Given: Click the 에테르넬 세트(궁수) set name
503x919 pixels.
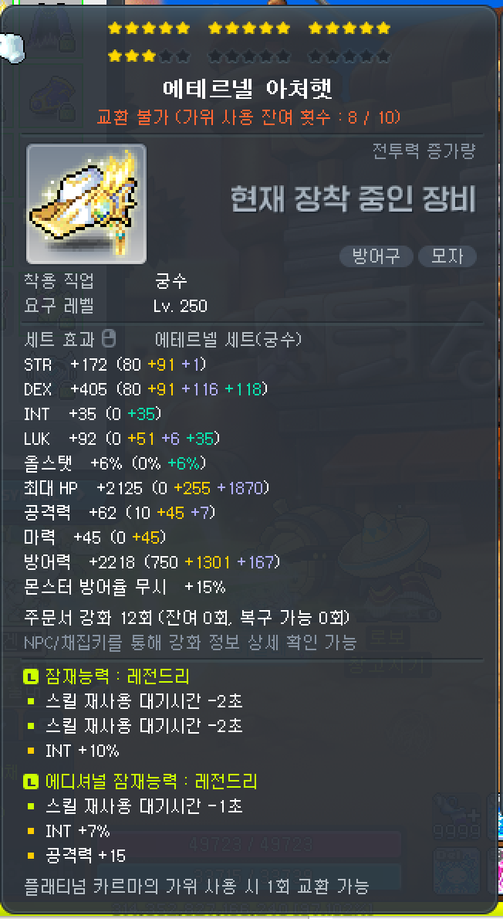Looking at the screenshot, I should pos(228,339).
